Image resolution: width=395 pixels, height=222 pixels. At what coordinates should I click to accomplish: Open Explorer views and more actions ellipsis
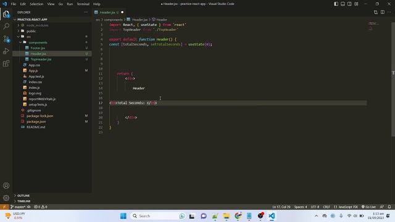click(x=86, y=12)
